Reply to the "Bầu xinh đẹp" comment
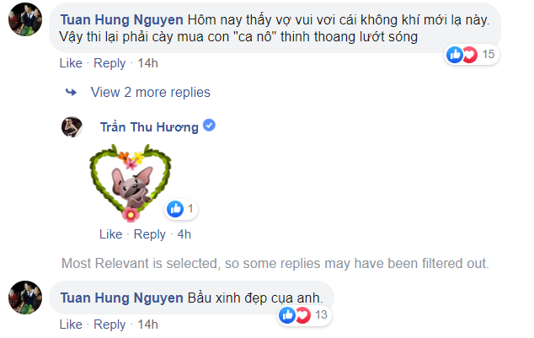 [x=109, y=325]
